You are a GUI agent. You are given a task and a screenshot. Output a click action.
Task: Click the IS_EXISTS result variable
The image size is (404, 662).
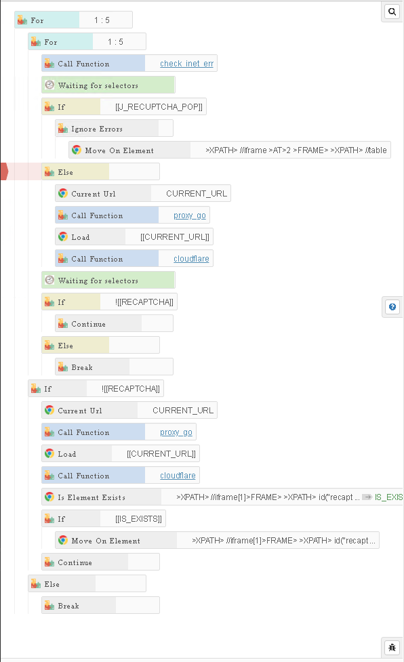(389, 497)
